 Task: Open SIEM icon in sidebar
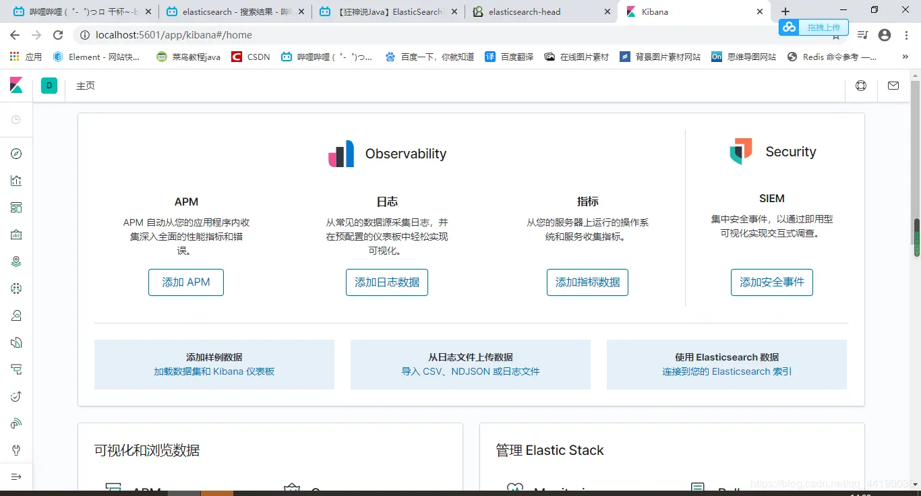[16, 423]
